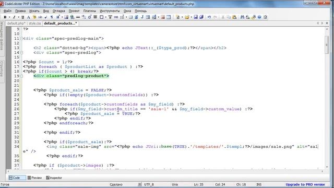Follow the Upgrade to PRO version link
334x188 pixels.
[305, 184]
